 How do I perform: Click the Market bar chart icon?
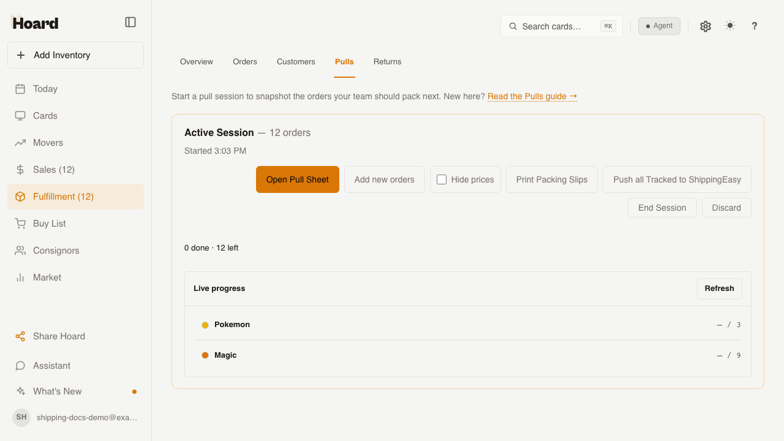[20, 277]
